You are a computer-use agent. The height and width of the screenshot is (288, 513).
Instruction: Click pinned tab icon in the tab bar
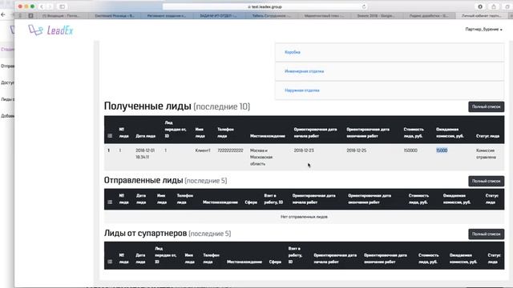[30, 15]
